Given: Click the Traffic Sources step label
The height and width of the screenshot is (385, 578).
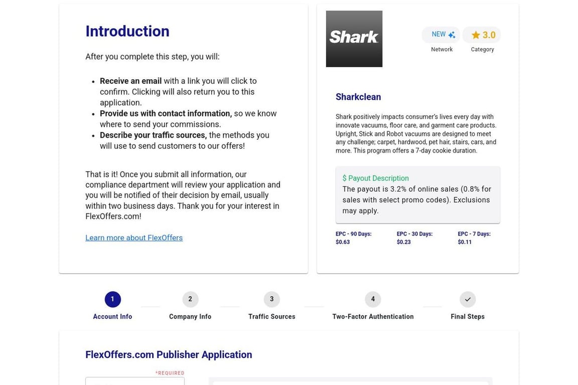Looking at the screenshot, I should pos(271,316).
